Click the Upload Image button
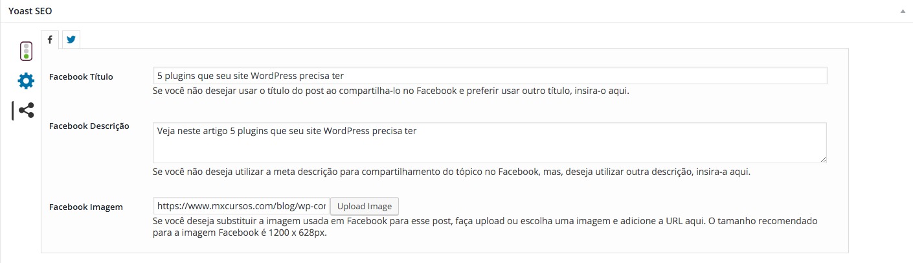 [365, 206]
